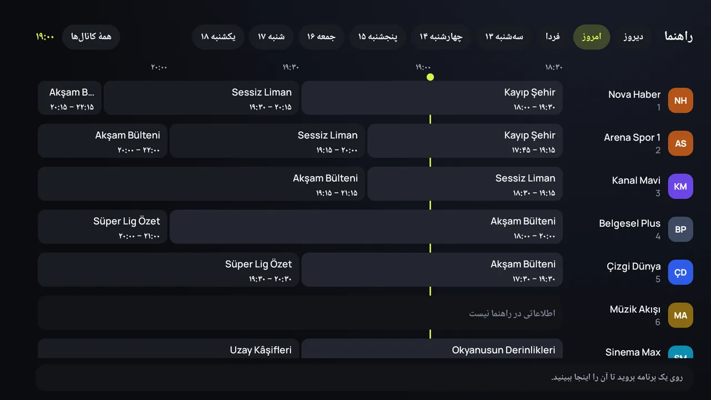
Task: Select the Çizgi Dünya ÇD icon
Action: 680,272
